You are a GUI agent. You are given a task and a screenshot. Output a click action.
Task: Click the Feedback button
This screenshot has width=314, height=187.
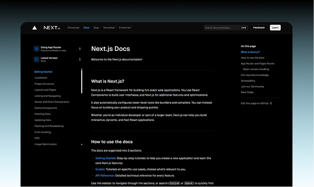click(259, 28)
